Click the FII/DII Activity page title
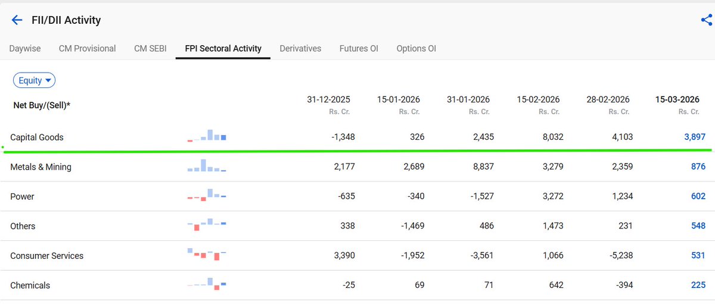This screenshot has height=304, width=715. [x=66, y=20]
